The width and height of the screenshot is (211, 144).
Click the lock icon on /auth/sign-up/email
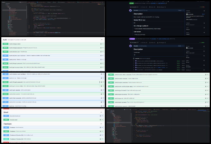point(206,102)
